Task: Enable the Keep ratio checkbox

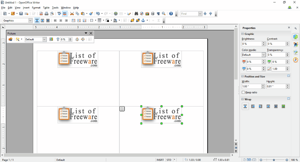Action: (x=243, y=92)
